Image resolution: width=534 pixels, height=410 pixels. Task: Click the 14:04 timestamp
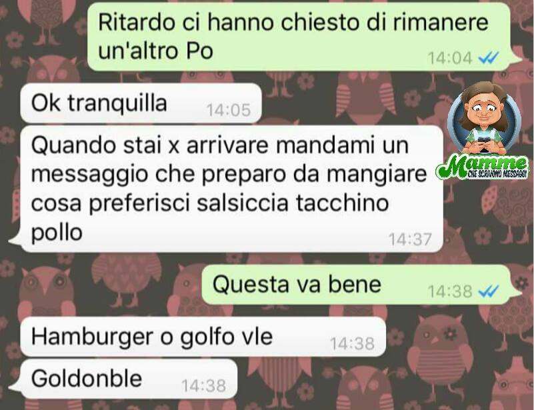tap(450, 57)
